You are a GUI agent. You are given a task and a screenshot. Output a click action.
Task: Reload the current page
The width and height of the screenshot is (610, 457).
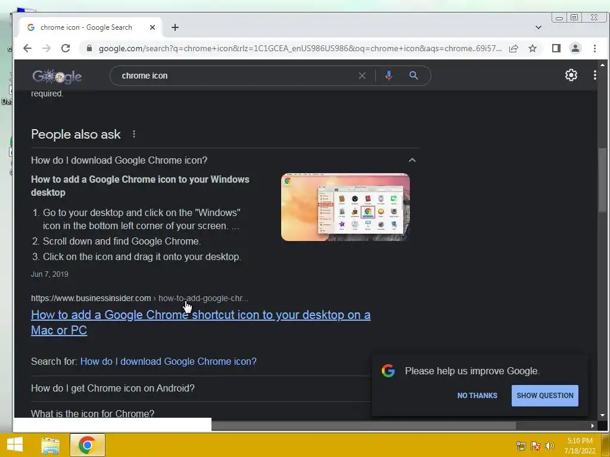(66, 48)
